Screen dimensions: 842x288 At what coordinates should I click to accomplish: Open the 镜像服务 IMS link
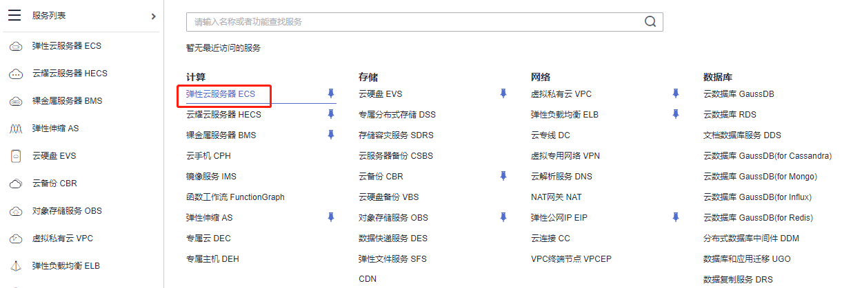pyautogui.click(x=211, y=177)
